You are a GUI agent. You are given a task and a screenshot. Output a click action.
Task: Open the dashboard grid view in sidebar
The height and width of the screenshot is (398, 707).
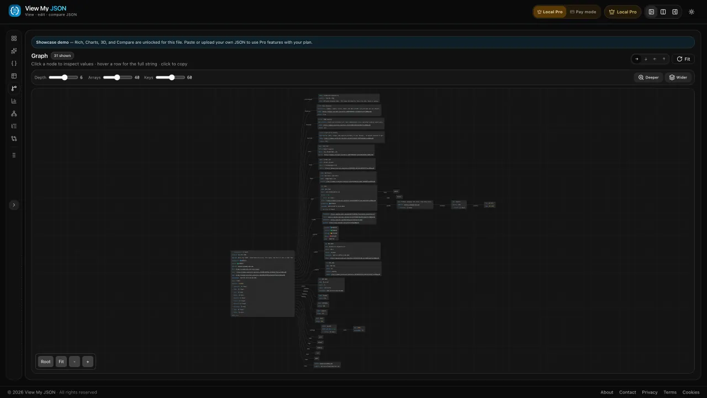coord(14,38)
